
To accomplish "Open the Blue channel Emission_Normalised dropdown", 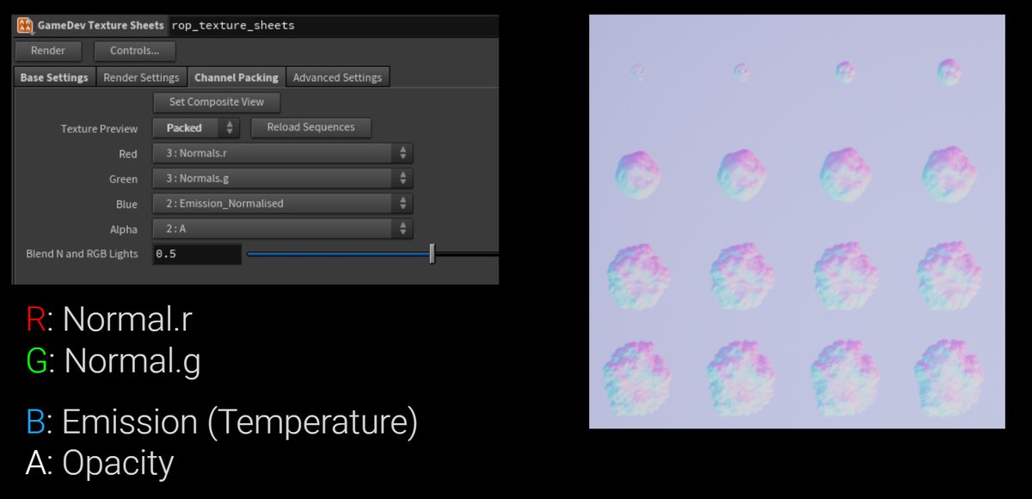I will tap(283, 204).
